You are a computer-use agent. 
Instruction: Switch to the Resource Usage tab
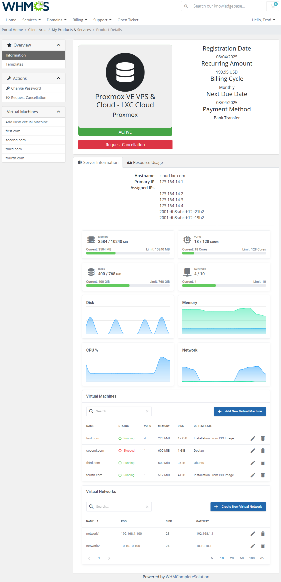coord(145,162)
